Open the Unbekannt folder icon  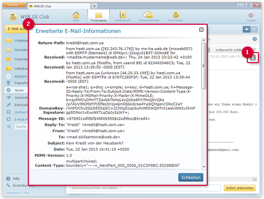point(9,69)
